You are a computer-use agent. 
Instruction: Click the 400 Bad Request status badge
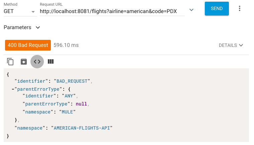pos(28,45)
